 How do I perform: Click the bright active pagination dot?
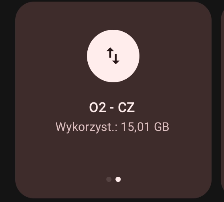click(118, 179)
